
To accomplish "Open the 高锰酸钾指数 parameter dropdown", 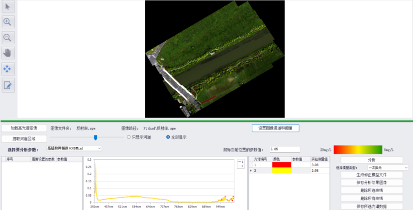I will pos(74,148).
